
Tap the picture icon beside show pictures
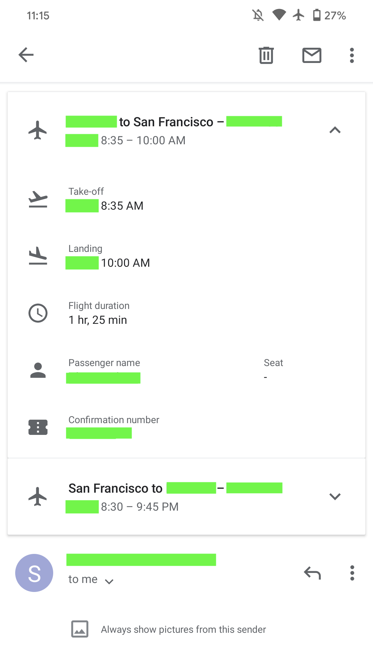[80, 629]
